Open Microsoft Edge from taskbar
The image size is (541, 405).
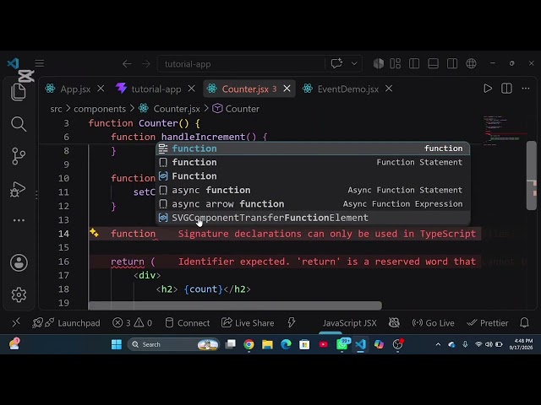click(286, 344)
